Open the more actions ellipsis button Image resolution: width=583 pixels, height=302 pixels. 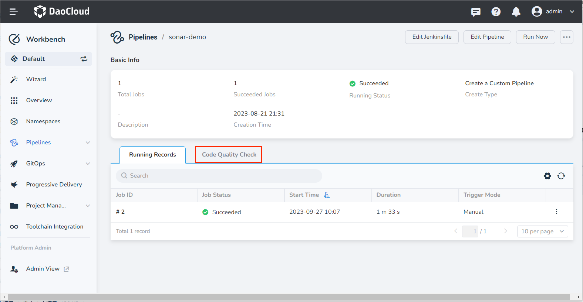pyautogui.click(x=566, y=37)
